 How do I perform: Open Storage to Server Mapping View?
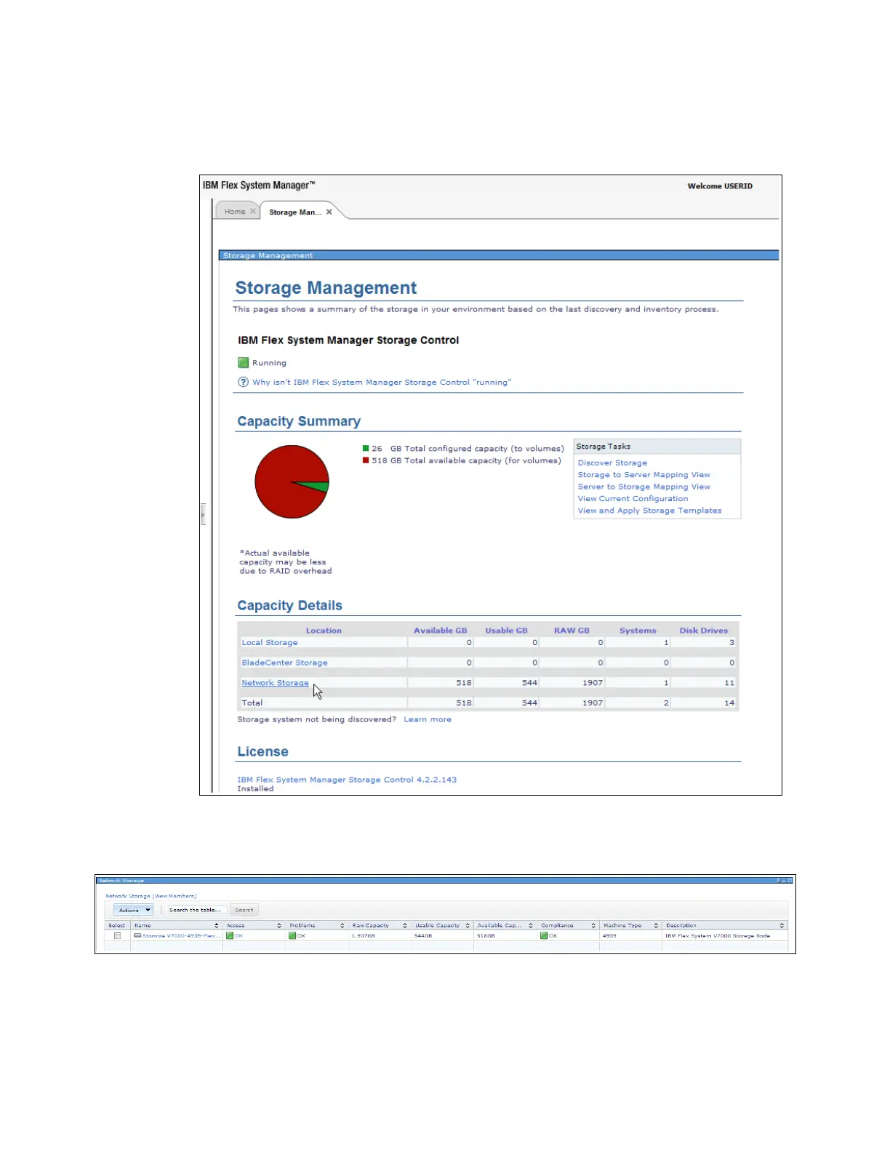point(644,475)
